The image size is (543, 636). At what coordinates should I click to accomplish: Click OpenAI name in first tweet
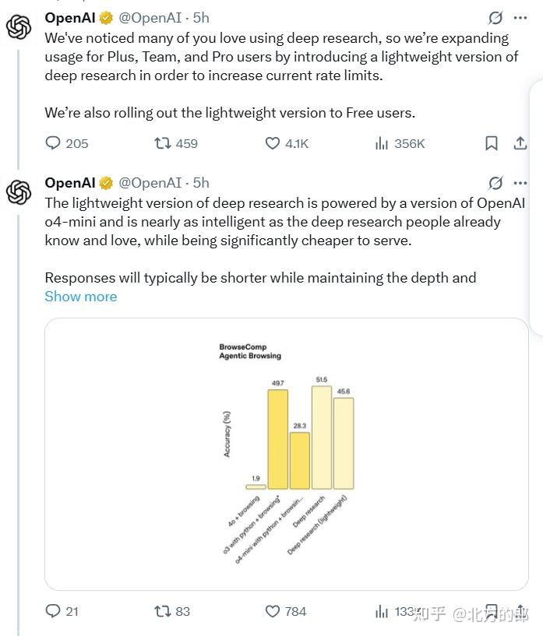tap(70, 17)
